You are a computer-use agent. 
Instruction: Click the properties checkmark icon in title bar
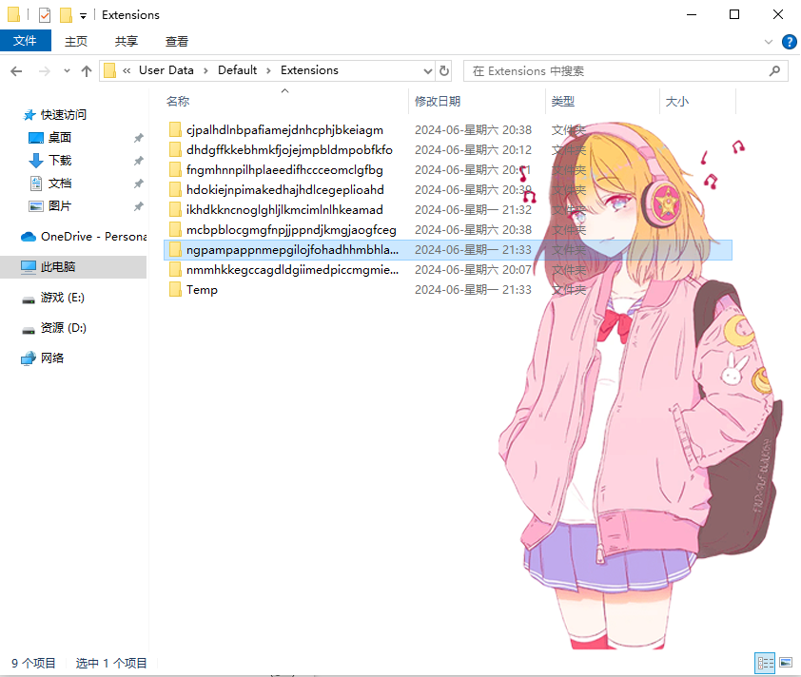(x=45, y=15)
